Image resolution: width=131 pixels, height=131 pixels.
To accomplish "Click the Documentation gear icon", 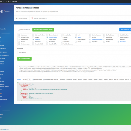I will (17, 18).
